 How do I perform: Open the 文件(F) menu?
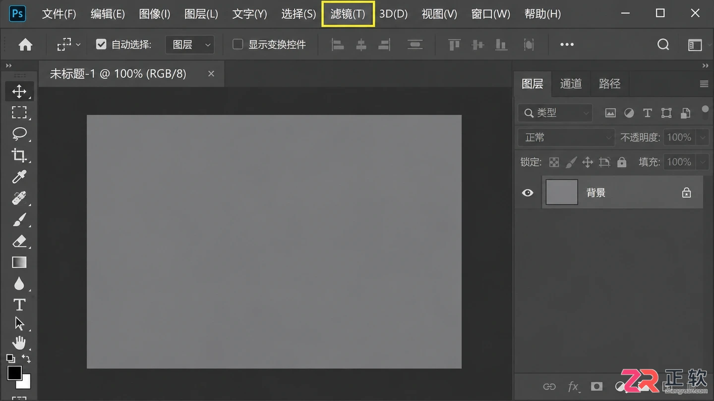tap(59, 14)
